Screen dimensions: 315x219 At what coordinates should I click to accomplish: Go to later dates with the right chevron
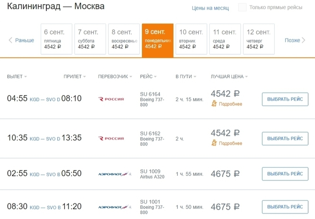(303, 40)
